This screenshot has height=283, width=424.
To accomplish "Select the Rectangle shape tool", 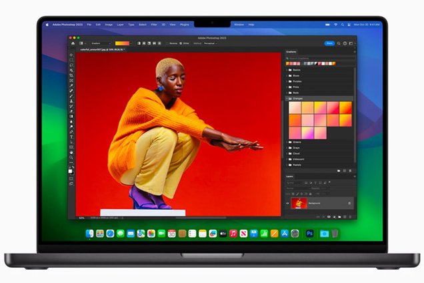I will (x=71, y=147).
